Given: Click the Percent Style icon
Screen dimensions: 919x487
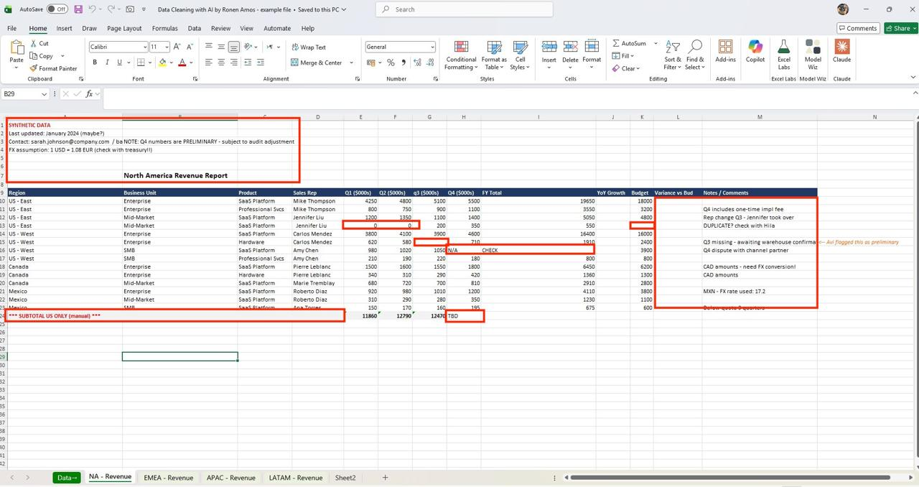Looking at the screenshot, I should tap(391, 62).
